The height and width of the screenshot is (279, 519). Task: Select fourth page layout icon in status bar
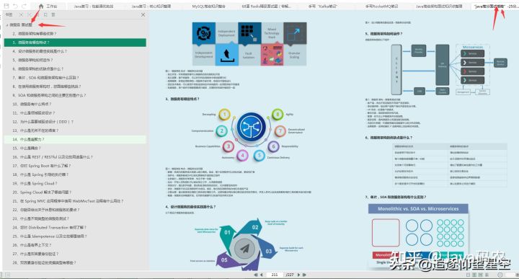tap(487, 275)
